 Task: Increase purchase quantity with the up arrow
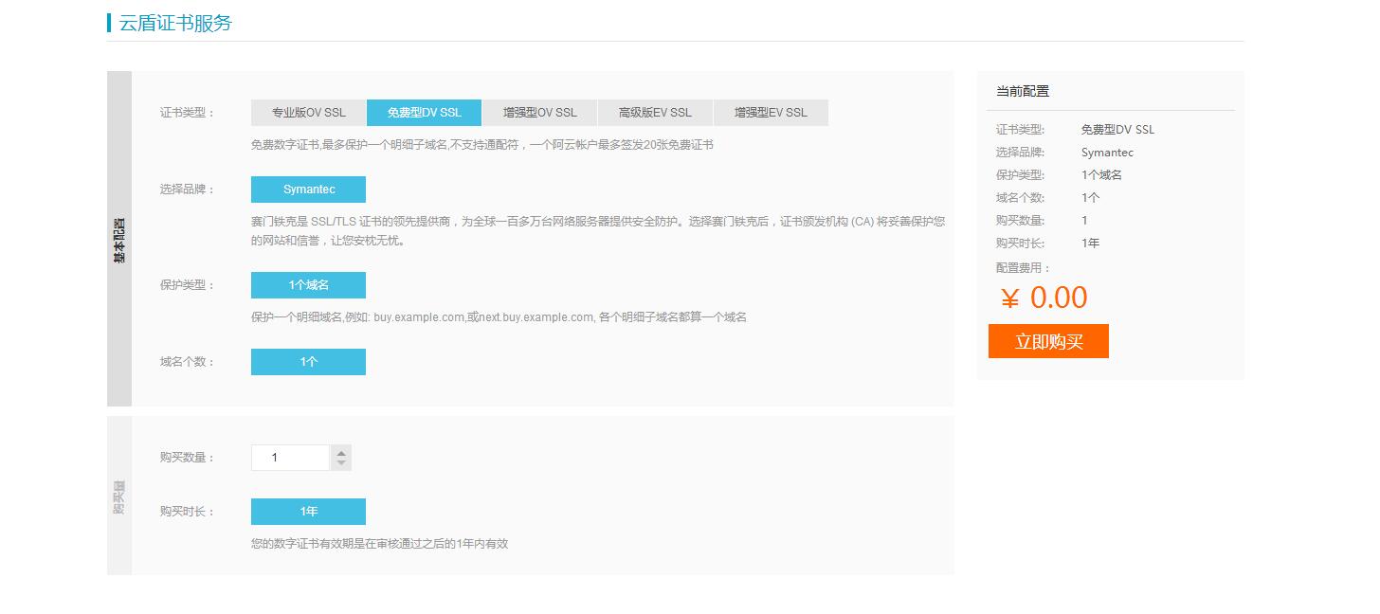coord(341,452)
